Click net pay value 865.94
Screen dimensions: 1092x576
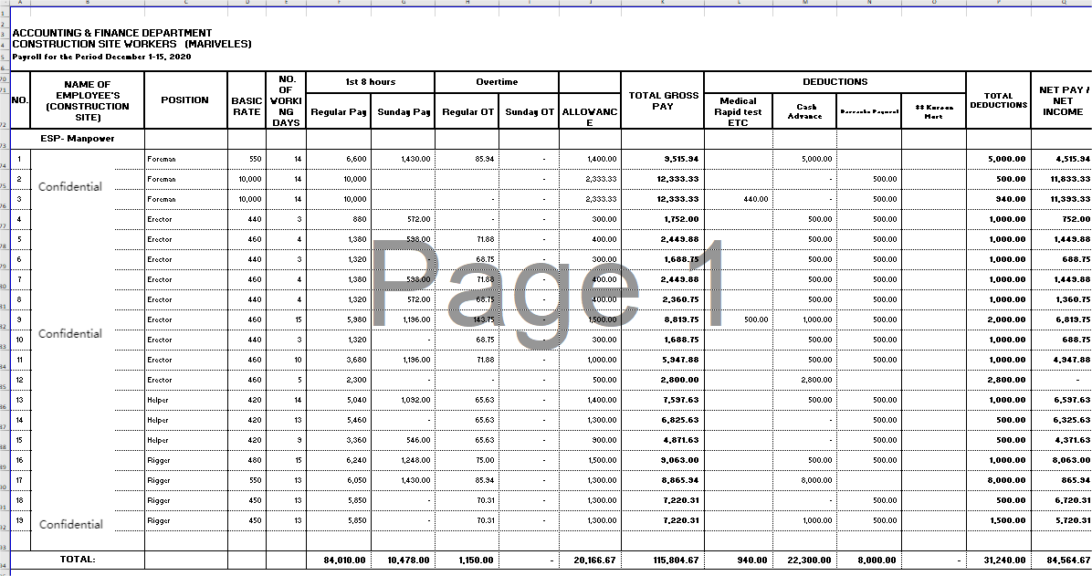coord(1076,480)
